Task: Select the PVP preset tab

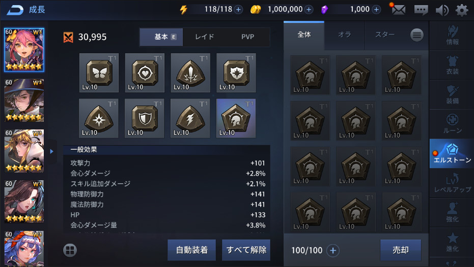Action: [247, 37]
